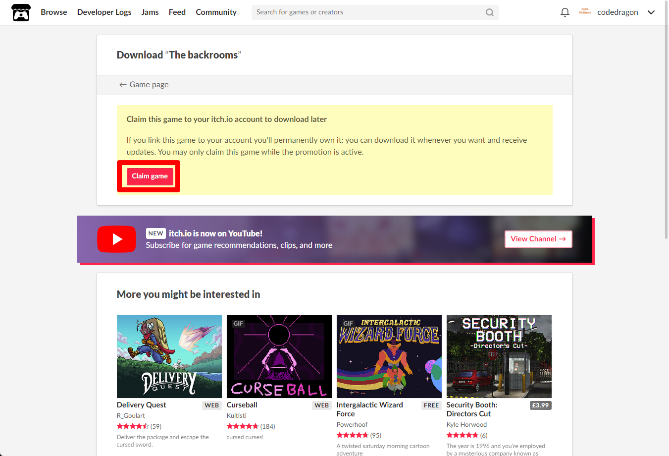Expand the account menu chevron

pyautogui.click(x=651, y=12)
